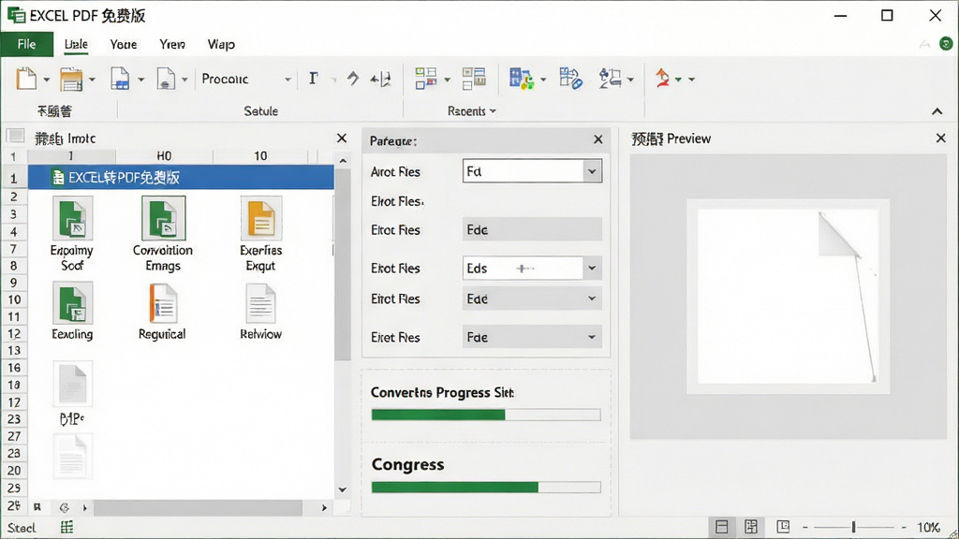This screenshot has width=959, height=539.
Task: Click the undo arrow icon
Action: (352, 79)
